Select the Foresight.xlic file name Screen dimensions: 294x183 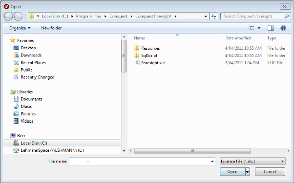click(x=153, y=63)
